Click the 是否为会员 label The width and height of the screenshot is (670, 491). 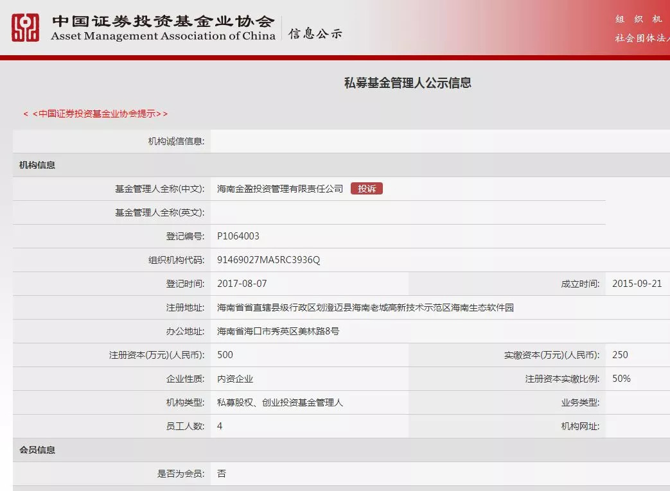point(181,474)
